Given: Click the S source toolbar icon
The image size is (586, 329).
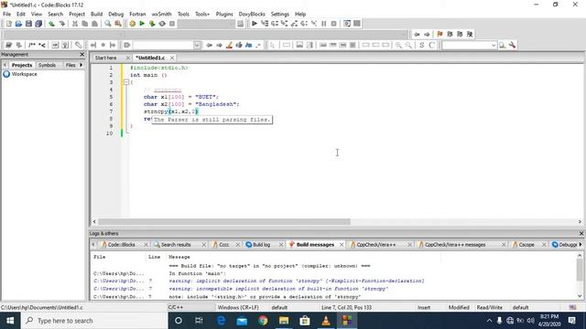Looking at the screenshot, I should pos(421,45).
